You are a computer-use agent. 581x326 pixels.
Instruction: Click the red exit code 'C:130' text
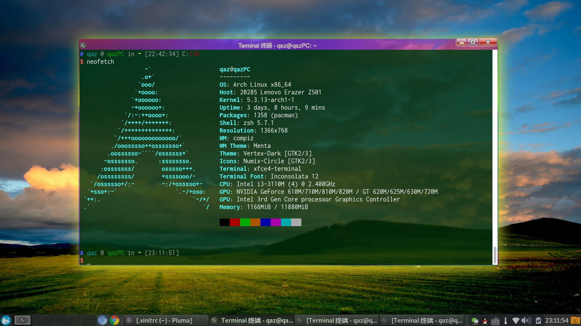[x=191, y=54]
